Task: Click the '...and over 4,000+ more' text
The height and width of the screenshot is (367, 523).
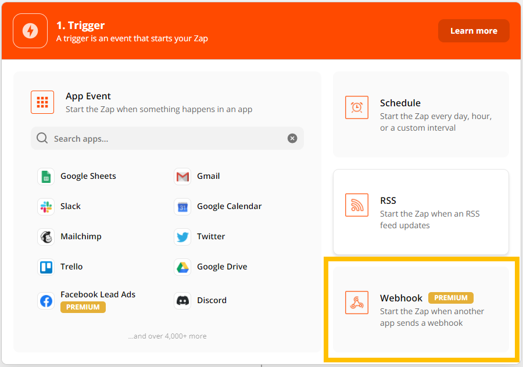Action: (167, 336)
